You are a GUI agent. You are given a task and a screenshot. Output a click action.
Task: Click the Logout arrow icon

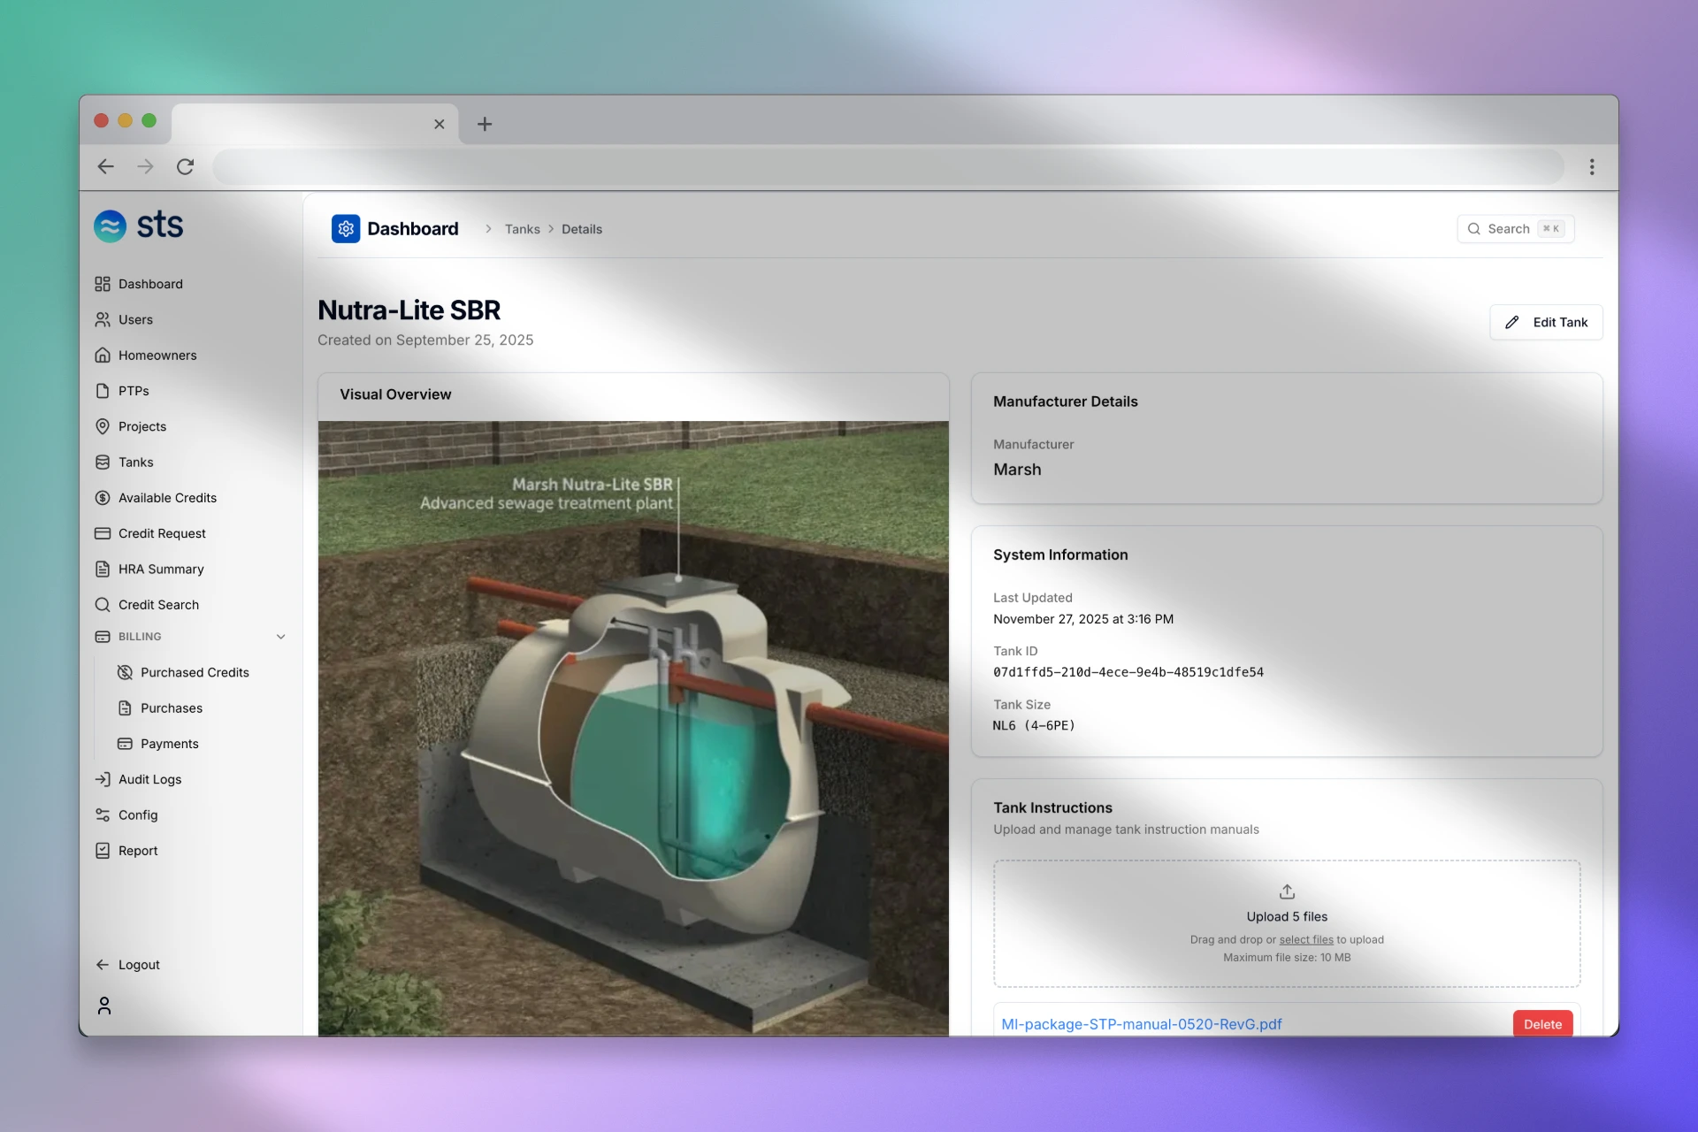coord(103,965)
